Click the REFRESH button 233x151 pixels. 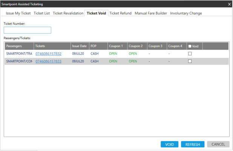193,144
